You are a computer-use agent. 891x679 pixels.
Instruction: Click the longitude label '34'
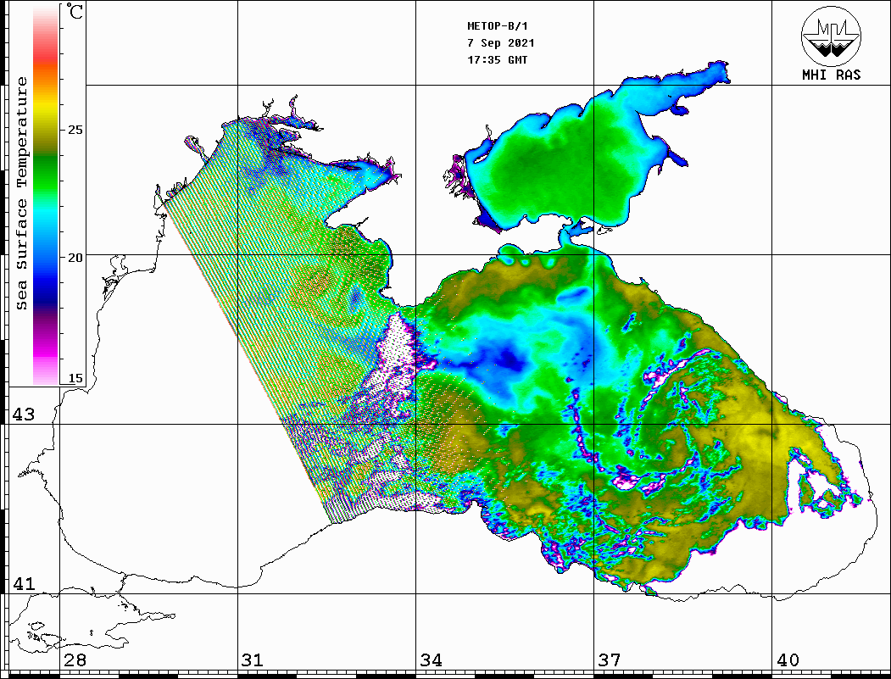431,660
